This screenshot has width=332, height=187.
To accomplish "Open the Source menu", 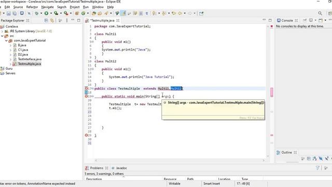I will point(18,7).
